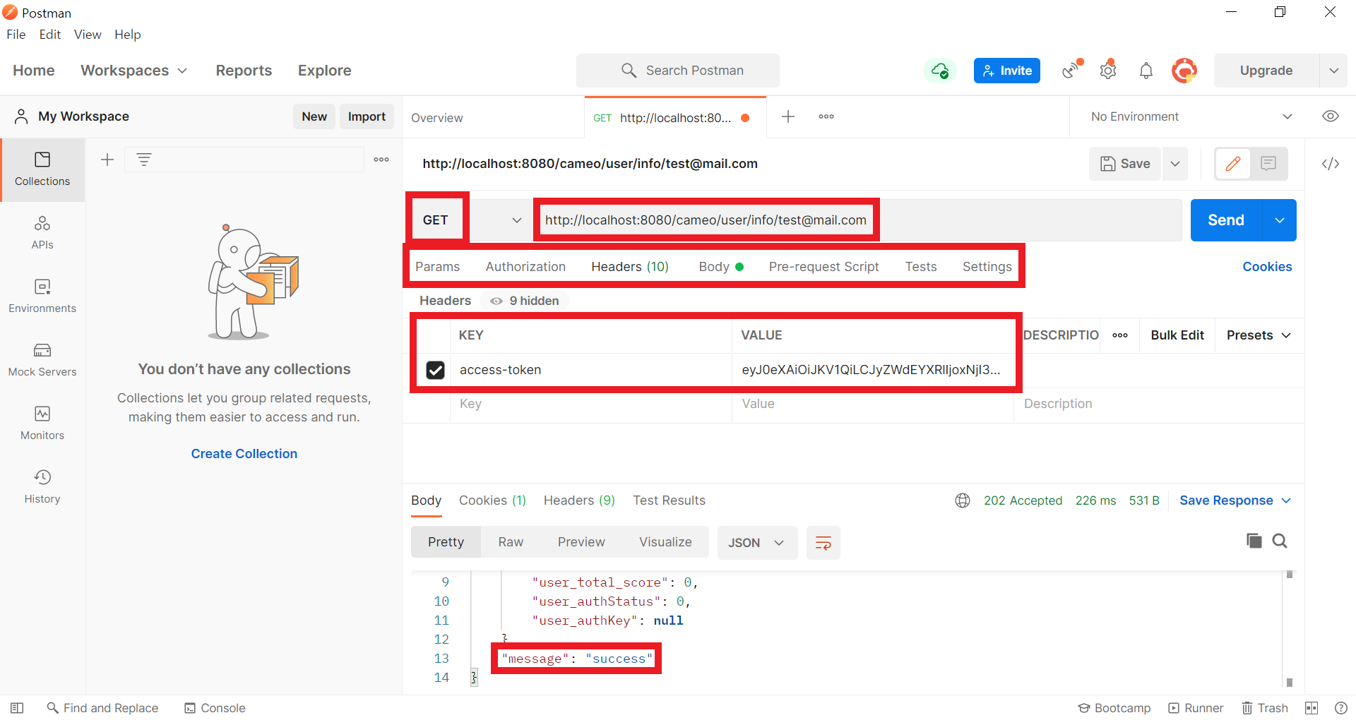
Task: Click the user avatar icon
Action: pos(1184,71)
